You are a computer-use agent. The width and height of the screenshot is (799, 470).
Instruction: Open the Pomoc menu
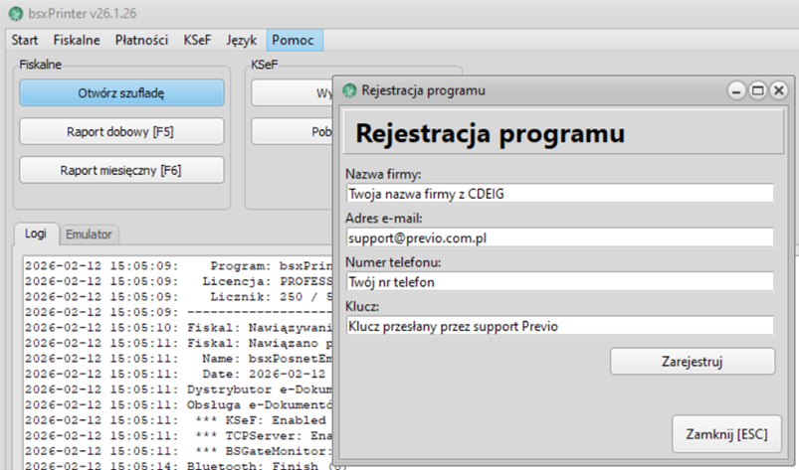click(293, 41)
